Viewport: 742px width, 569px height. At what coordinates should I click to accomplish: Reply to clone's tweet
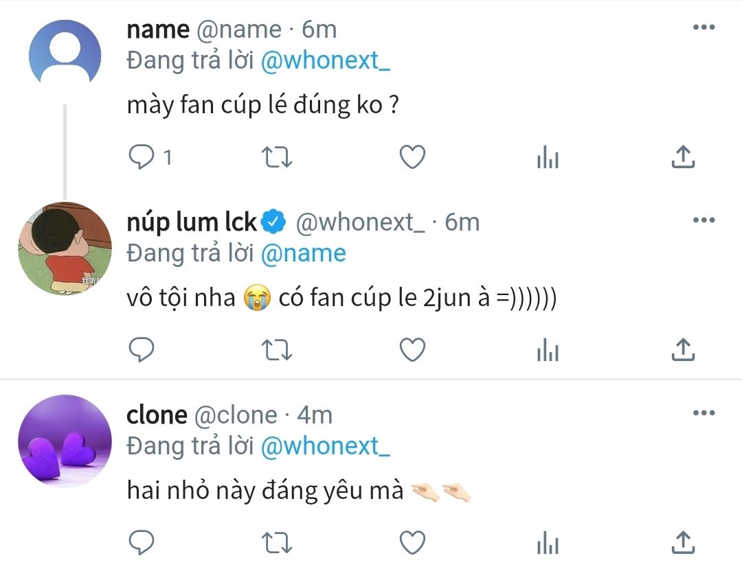(142, 542)
